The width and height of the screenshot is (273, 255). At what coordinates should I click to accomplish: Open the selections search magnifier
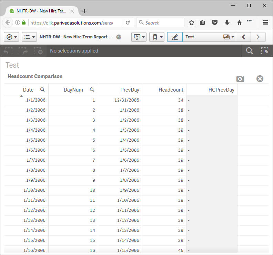[x=249, y=51]
